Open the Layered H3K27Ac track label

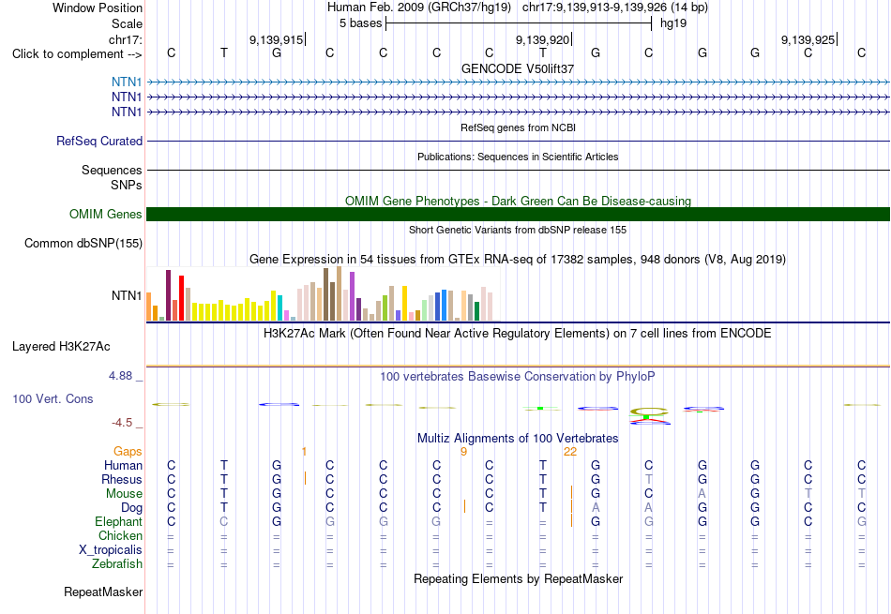[x=61, y=347]
